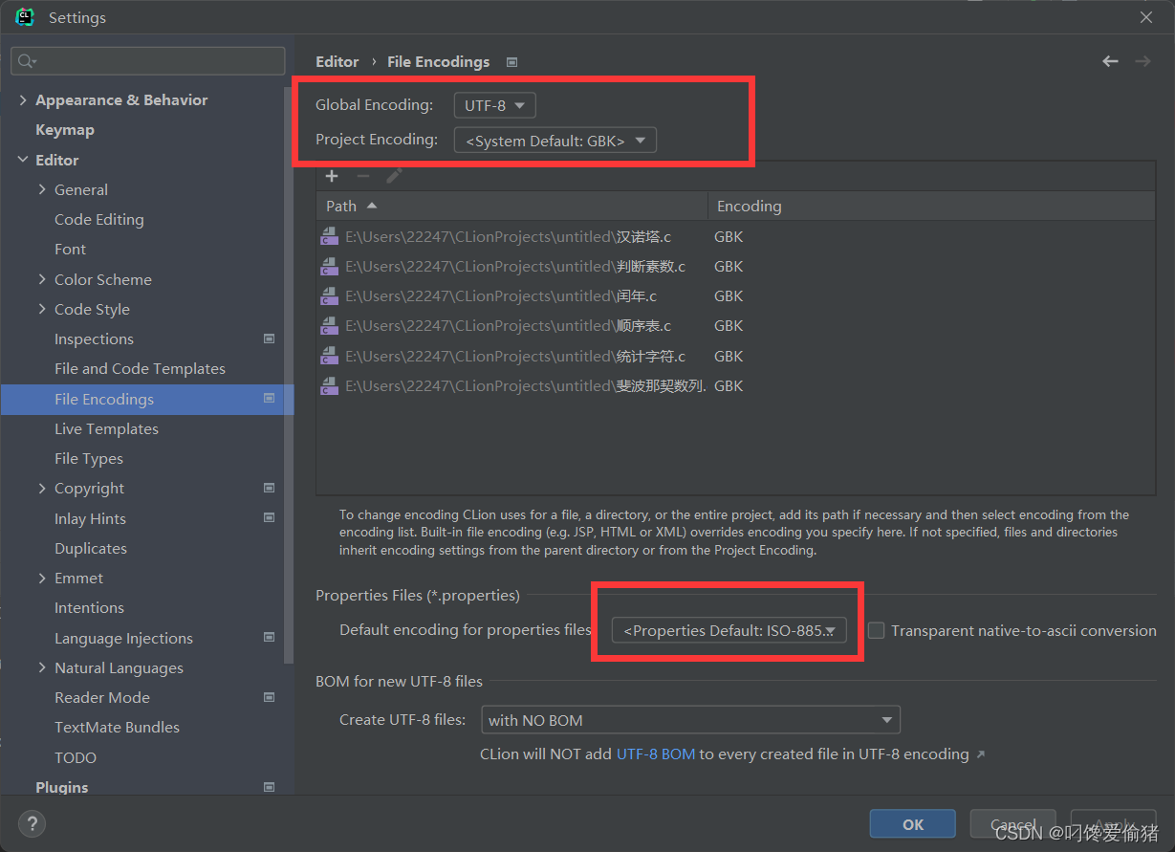
Task: Click the CLion logo in title bar
Action: point(25,16)
